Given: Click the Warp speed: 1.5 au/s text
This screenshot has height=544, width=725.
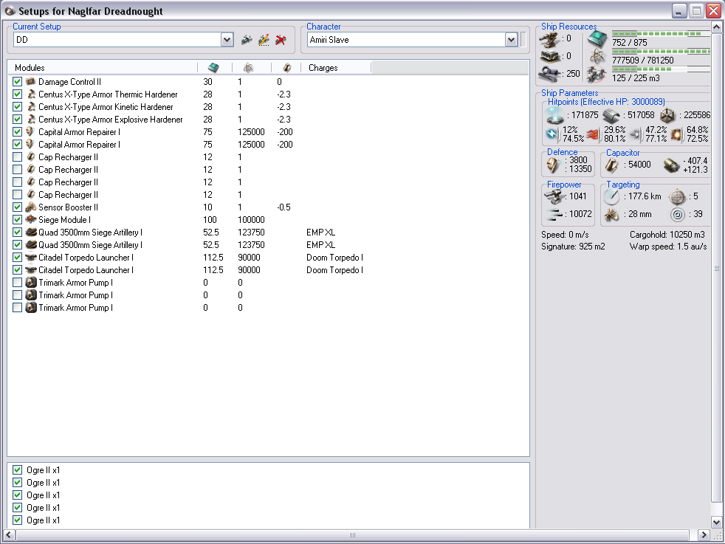Looking at the screenshot, I should tap(668, 247).
